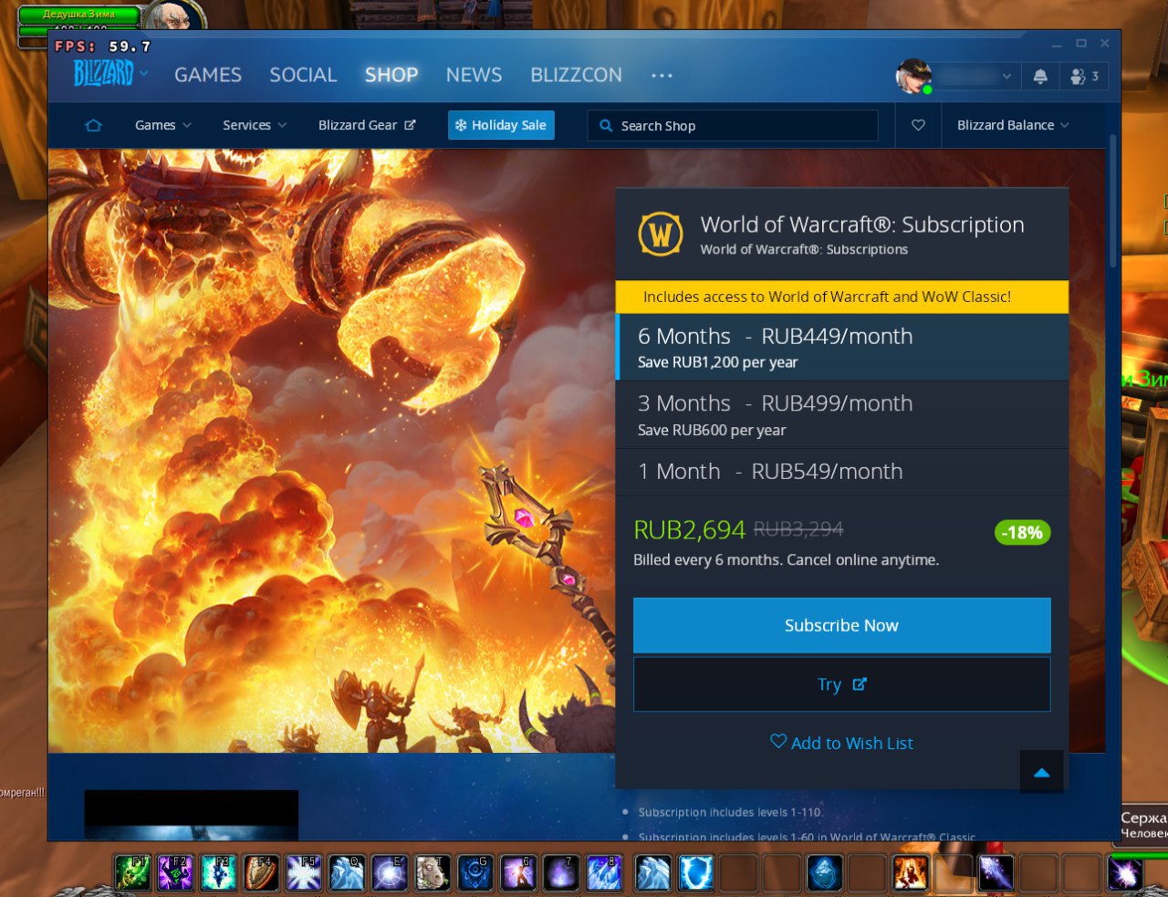This screenshot has height=897, width=1168.
Task: Close the Blizzard app window
Action: 1105,44
